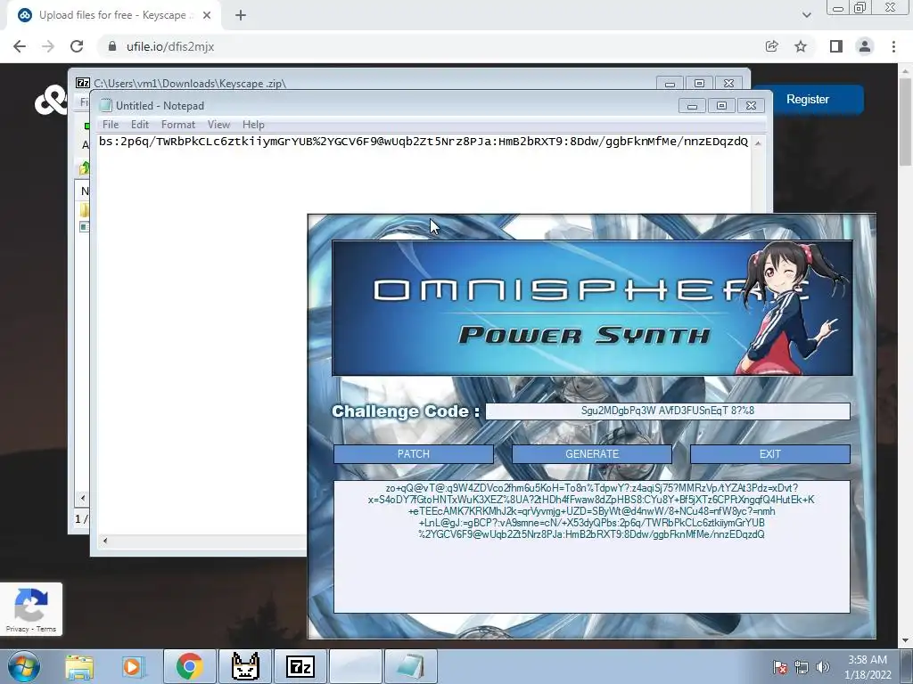The image size is (913, 684).
Task: Go back in Chrome browser
Action: tap(20, 46)
